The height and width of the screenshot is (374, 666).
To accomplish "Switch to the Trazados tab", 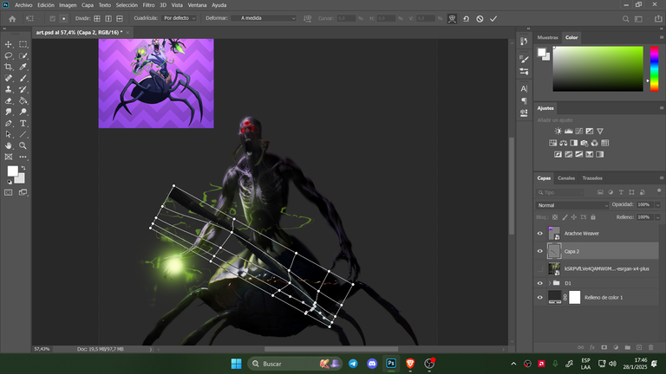I will (592, 178).
